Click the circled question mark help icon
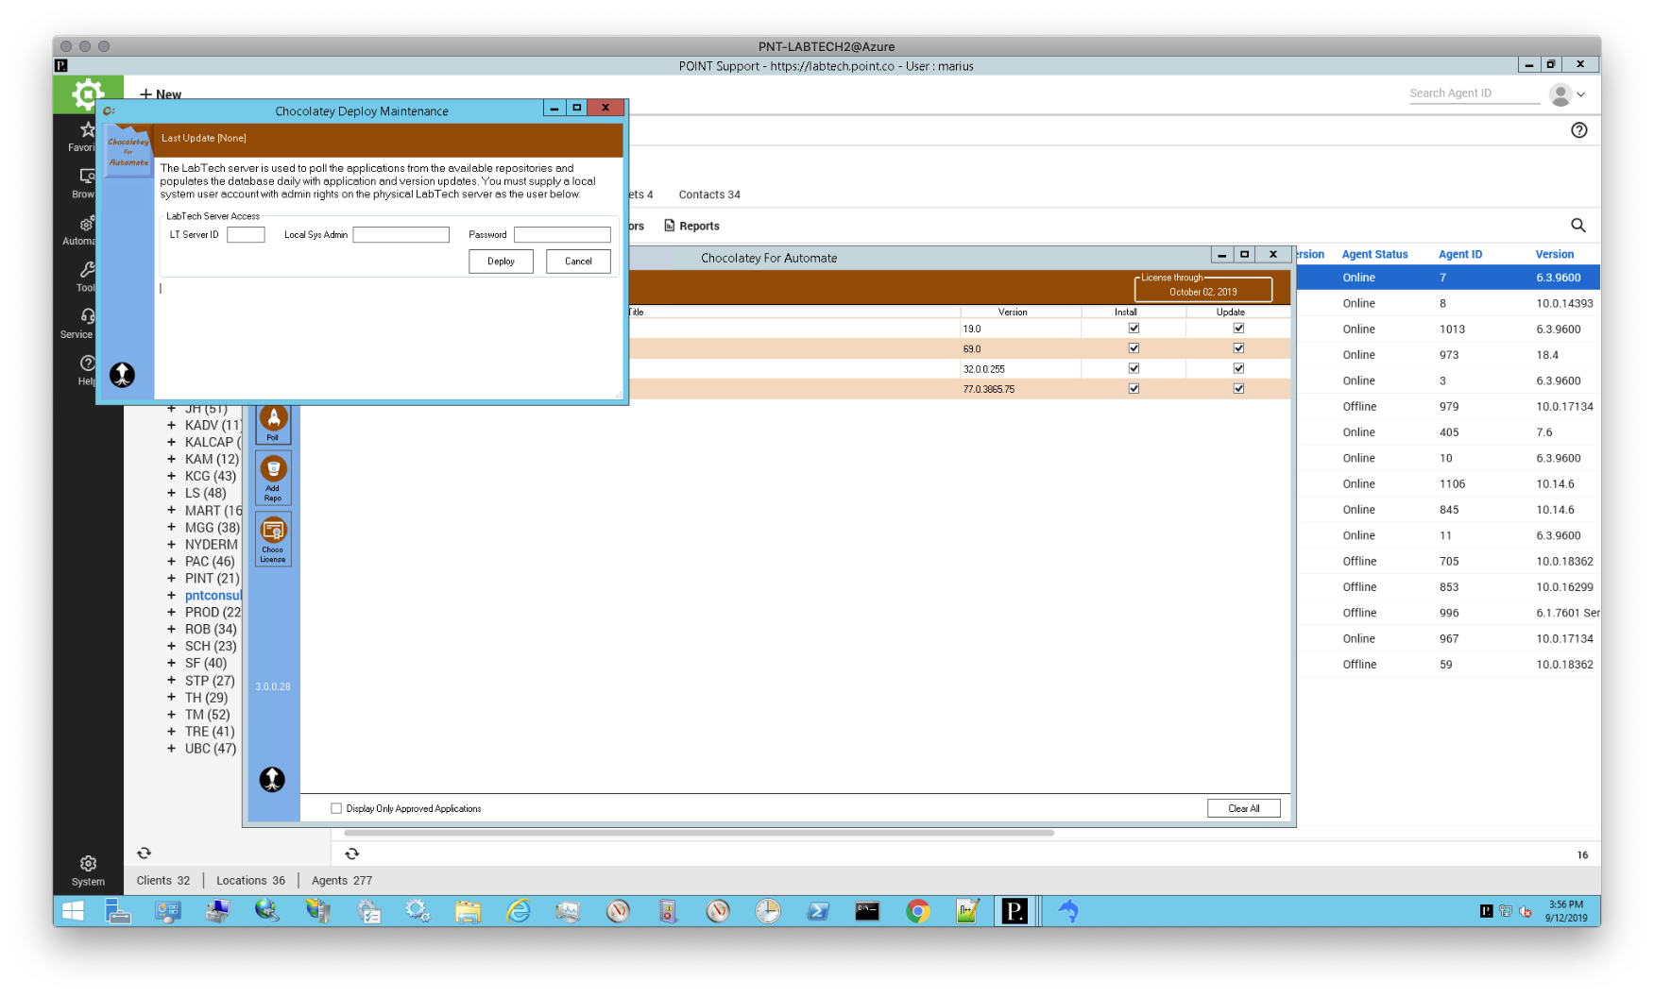 [x=1578, y=130]
